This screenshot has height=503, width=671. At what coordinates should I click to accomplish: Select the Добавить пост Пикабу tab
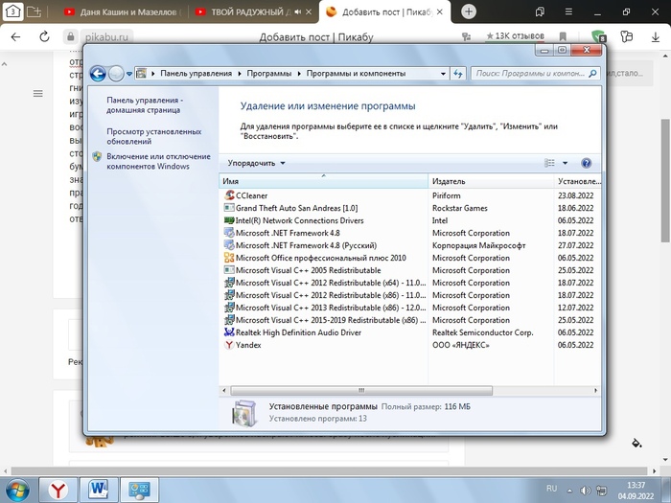point(385,11)
